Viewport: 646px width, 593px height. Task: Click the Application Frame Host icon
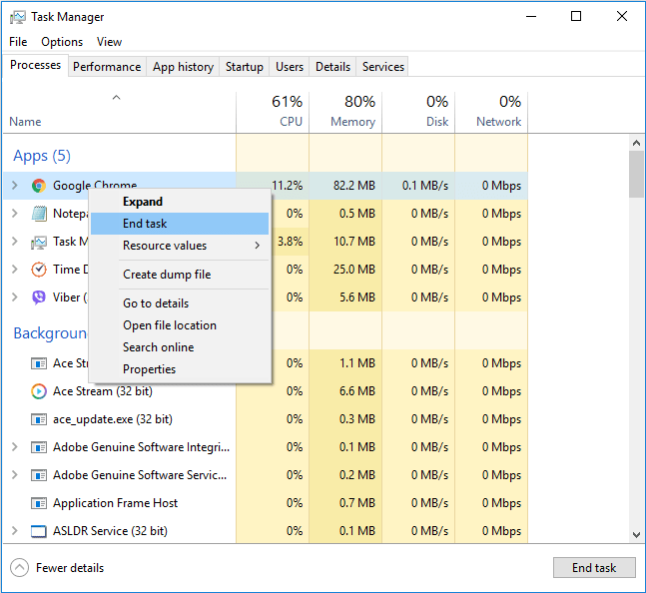[x=39, y=503]
